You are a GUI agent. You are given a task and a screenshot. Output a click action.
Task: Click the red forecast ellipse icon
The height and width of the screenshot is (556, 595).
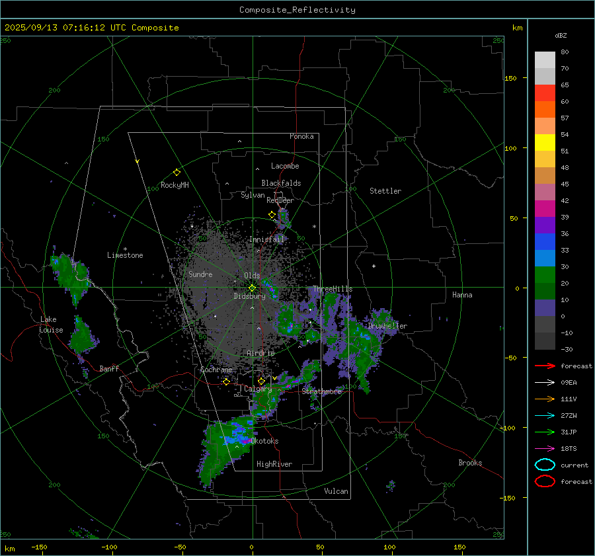coord(545,481)
